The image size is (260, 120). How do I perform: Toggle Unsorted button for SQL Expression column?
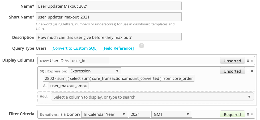(x=232, y=71)
